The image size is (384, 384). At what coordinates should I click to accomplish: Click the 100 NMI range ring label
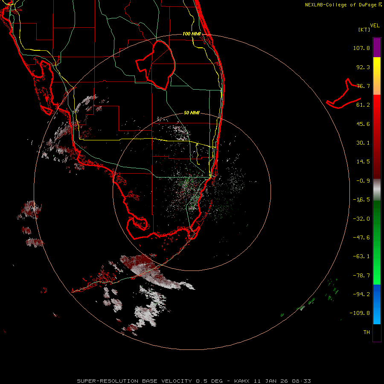pyautogui.click(x=192, y=34)
